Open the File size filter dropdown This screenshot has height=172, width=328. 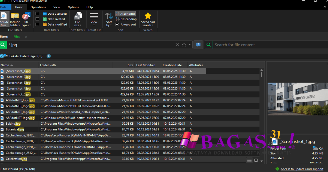click(78, 20)
